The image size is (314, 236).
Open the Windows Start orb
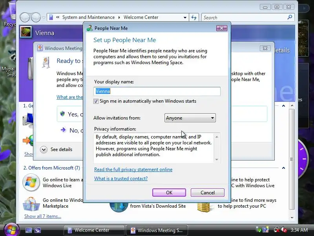11,230
